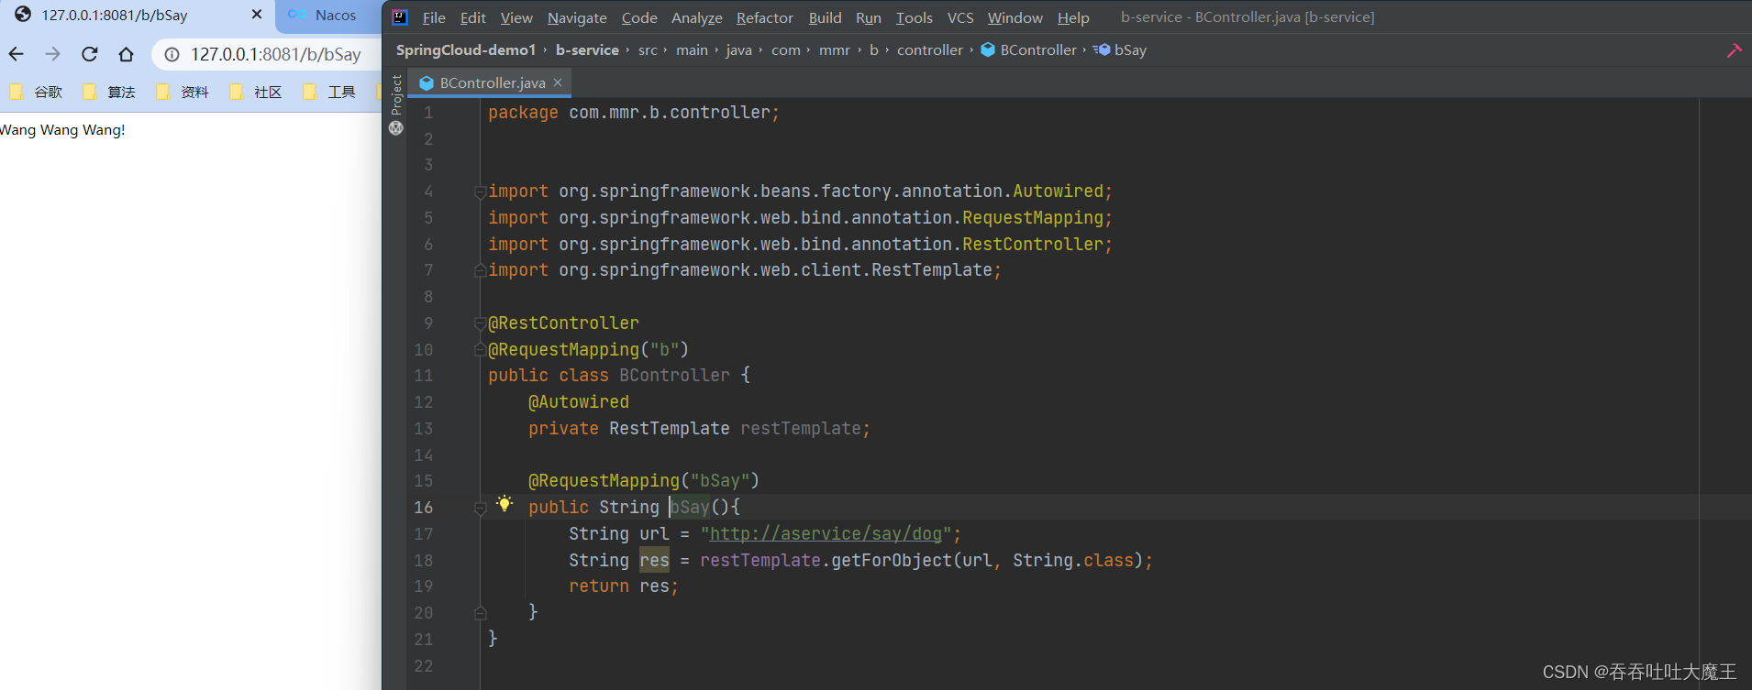The width and height of the screenshot is (1752, 690).
Task: Click line number 16 in gutter
Action: [x=423, y=508]
